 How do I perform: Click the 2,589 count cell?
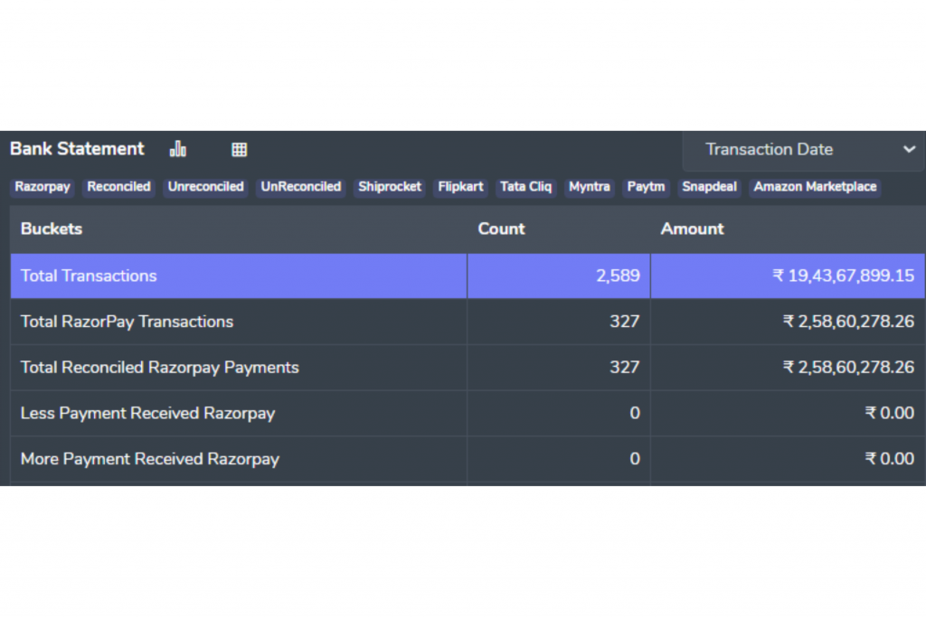coord(559,276)
